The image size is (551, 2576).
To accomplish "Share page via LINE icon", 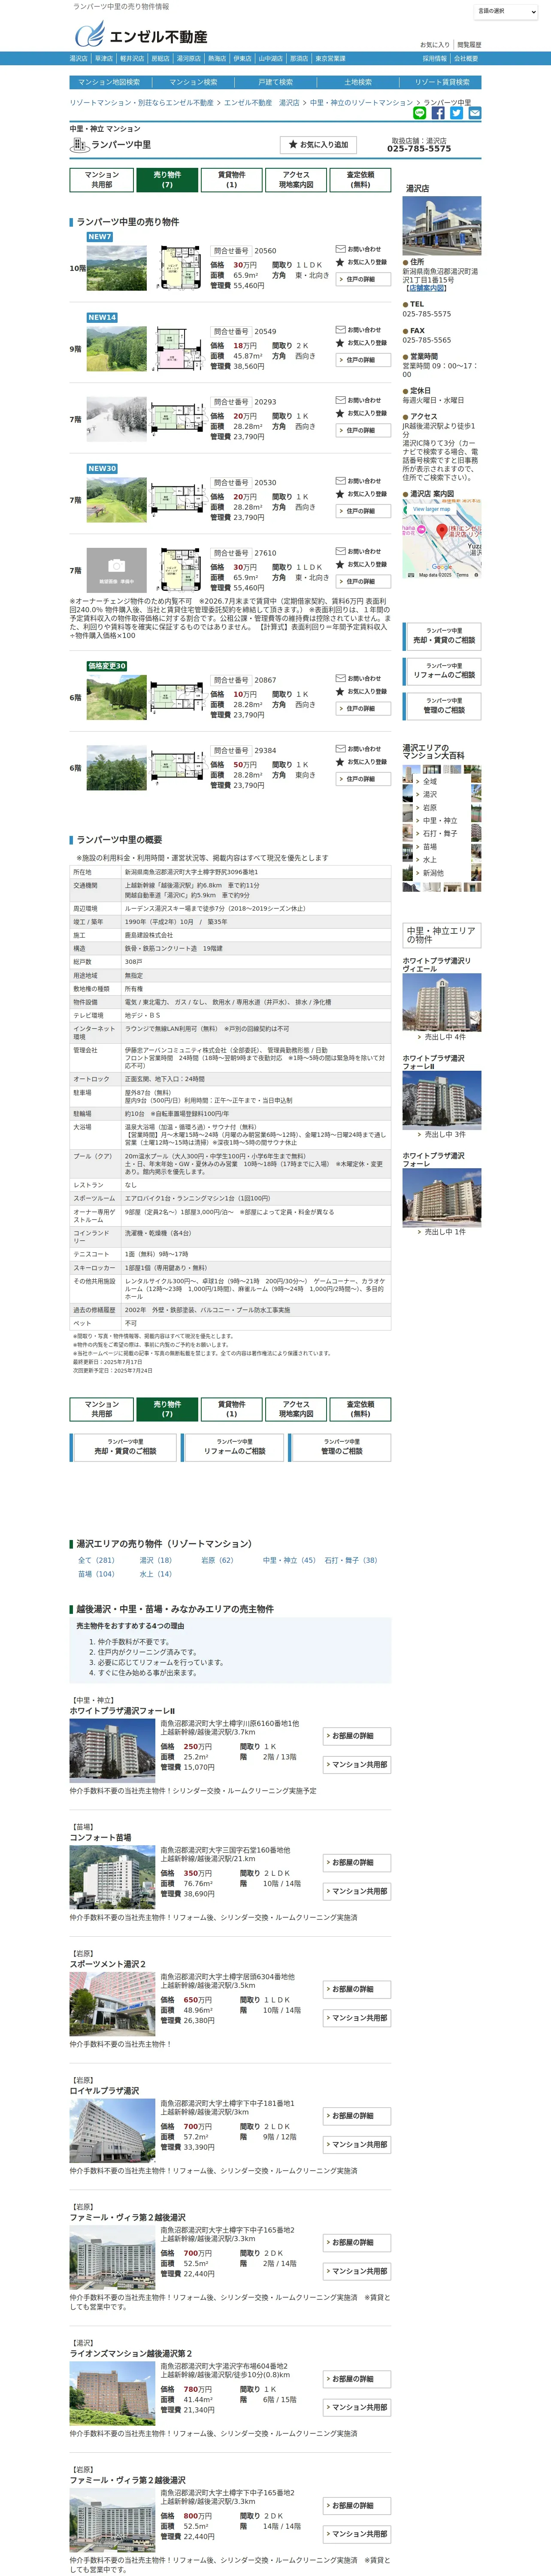I will [420, 113].
